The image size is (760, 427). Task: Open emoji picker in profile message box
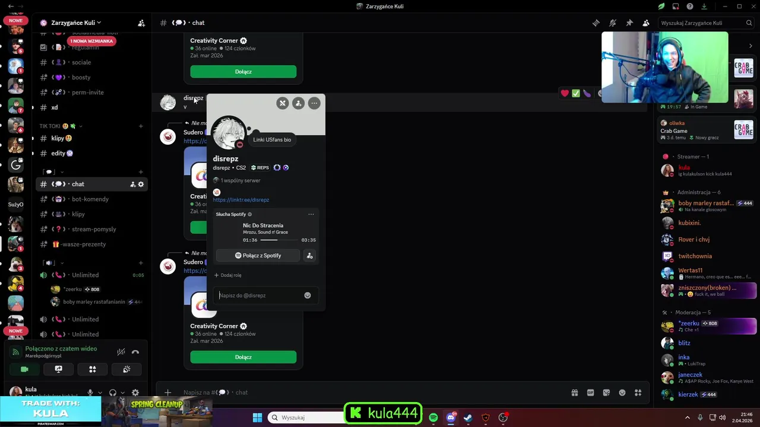point(308,295)
